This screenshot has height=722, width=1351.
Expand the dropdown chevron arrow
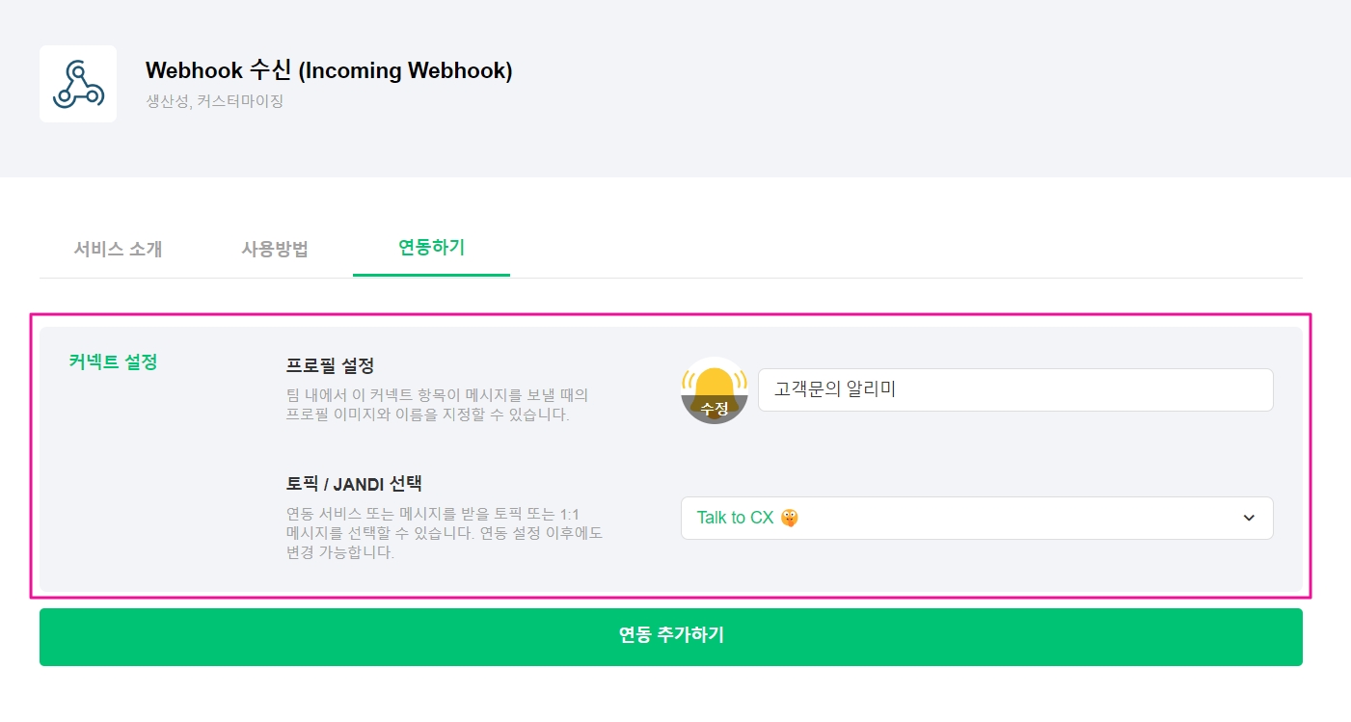click(1249, 518)
